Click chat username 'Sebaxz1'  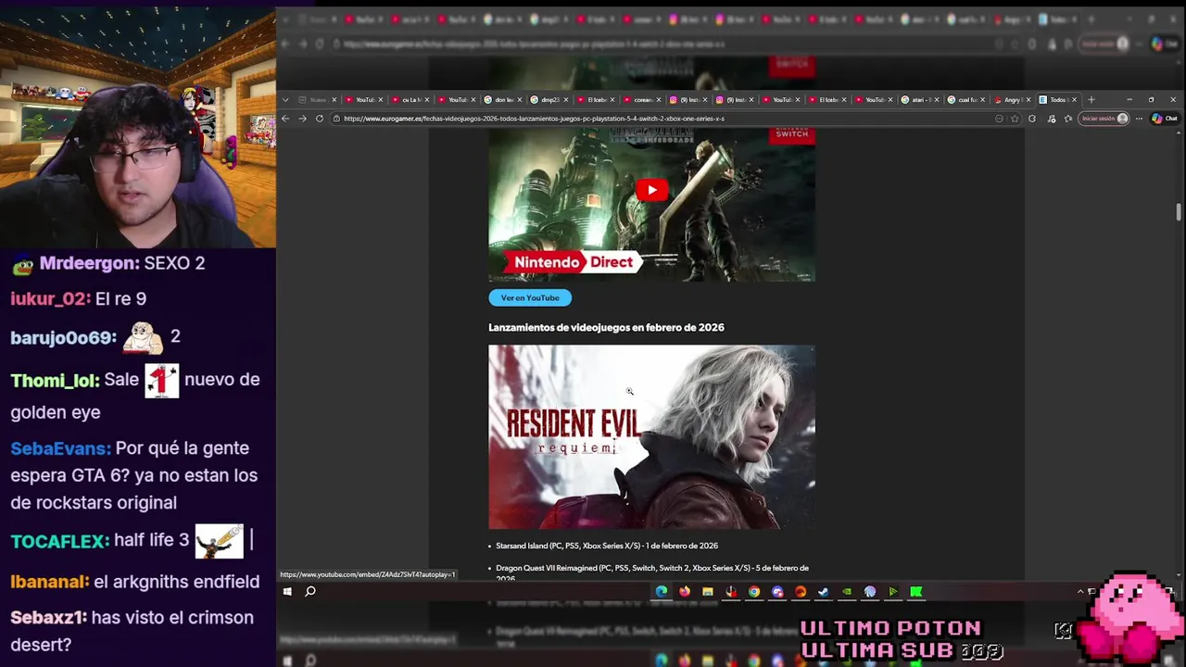48,618
